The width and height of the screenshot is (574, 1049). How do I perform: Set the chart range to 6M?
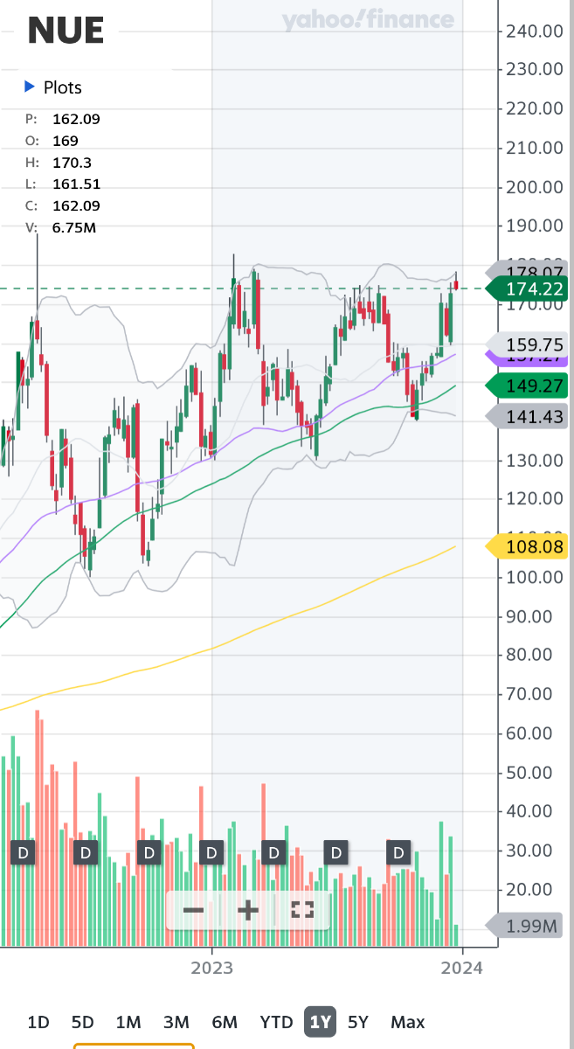click(225, 1022)
